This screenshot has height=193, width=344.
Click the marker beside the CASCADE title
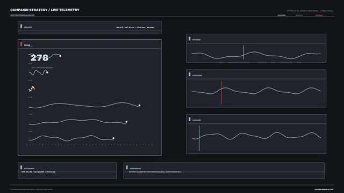(190, 119)
